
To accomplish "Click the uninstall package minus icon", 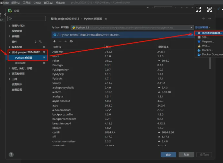I will tap(60, 41).
